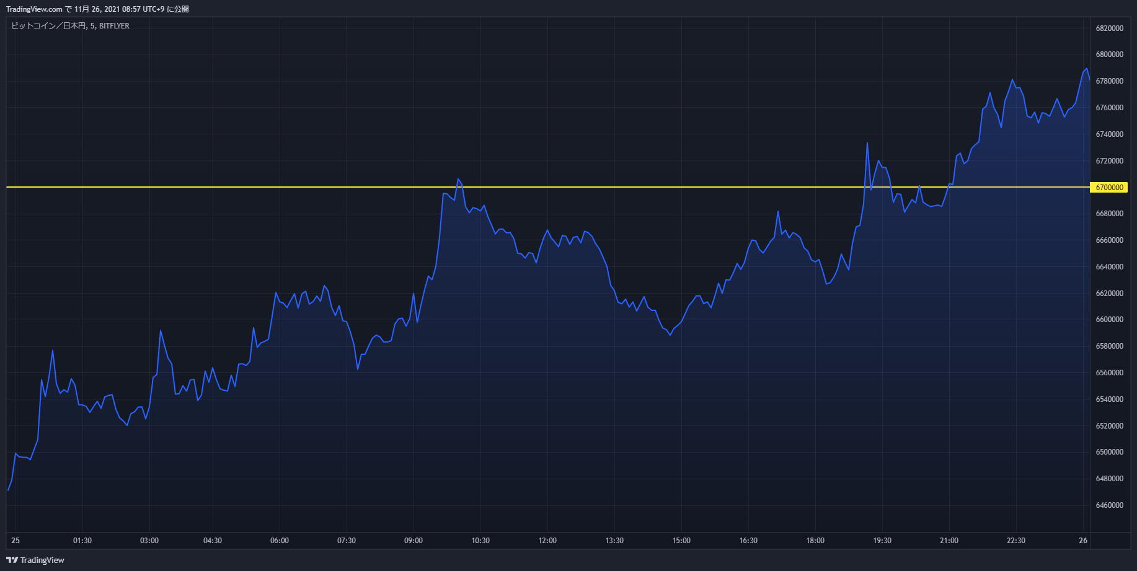Click the 19:30 time axis label
Viewport: 1137px width, 571px height.
click(x=882, y=541)
